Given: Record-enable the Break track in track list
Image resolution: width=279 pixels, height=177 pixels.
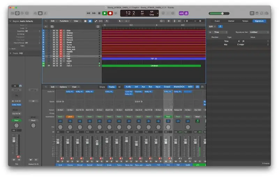Looking at the screenshot, I should (x=60, y=42).
